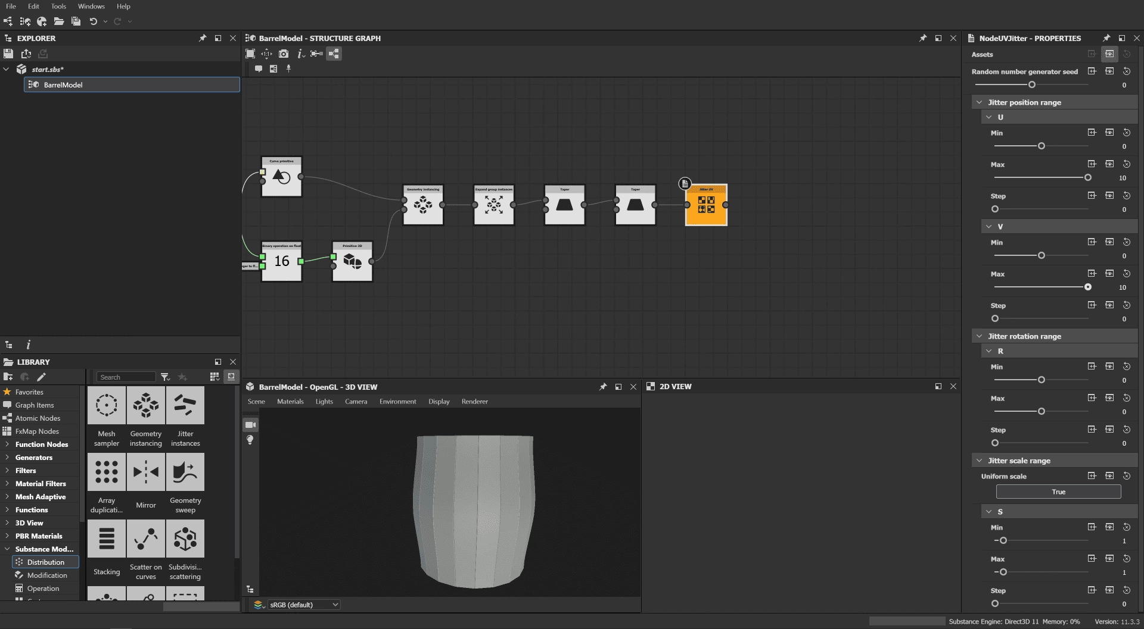Click the graph info display icon
The height and width of the screenshot is (629, 1144).
(301, 54)
